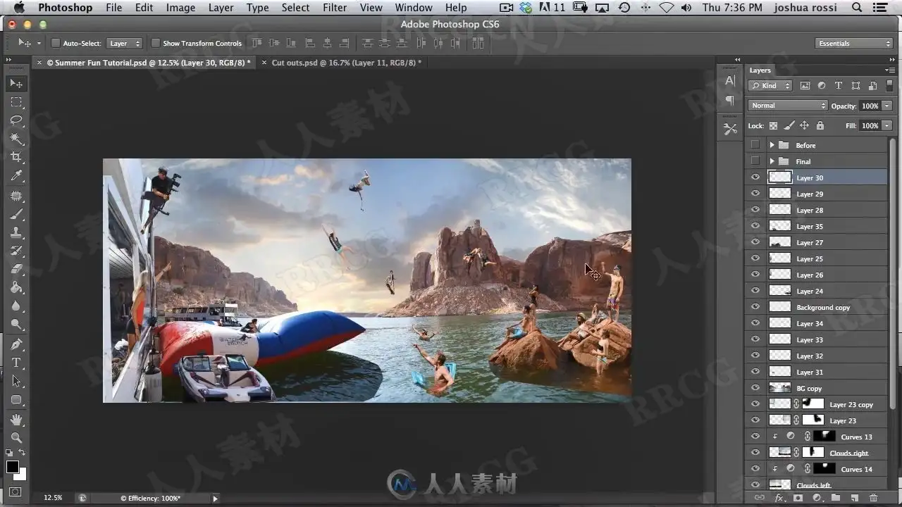Choose the Brush tool

point(16,214)
